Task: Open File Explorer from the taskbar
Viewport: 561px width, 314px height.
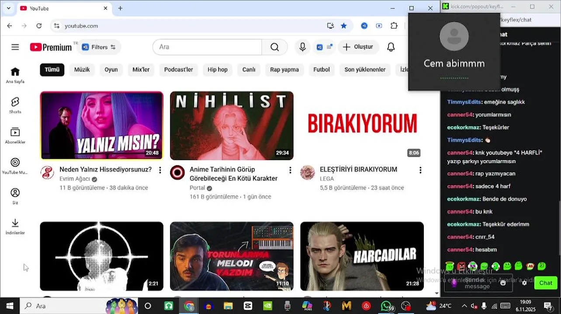Action: 228,306
